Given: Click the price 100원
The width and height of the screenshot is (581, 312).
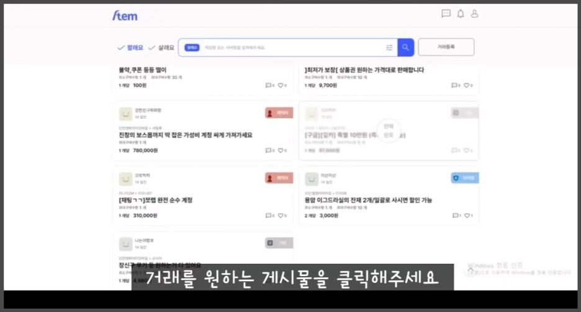Looking at the screenshot, I should click(x=140, y=85).
